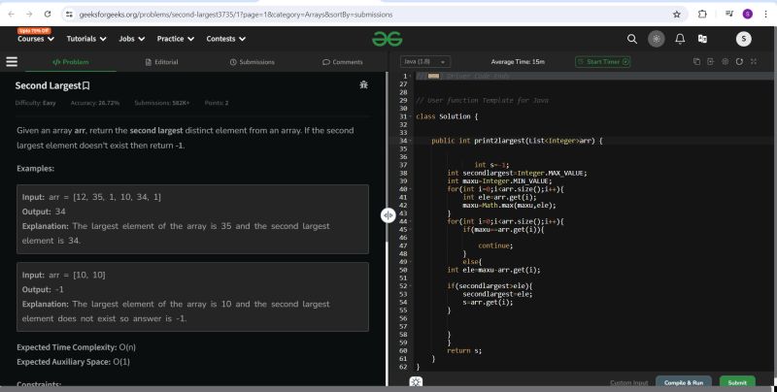Click 'Expected Auxiliary Space: O(1)' text
This screenshot has height=392, width=777.
(x=73, y=362)
